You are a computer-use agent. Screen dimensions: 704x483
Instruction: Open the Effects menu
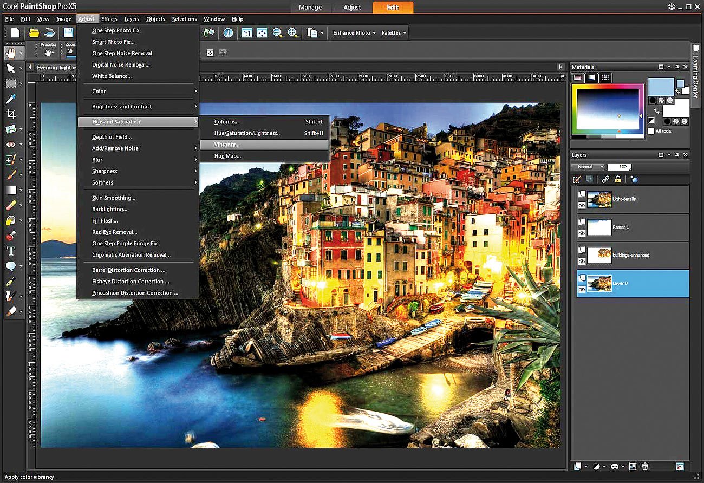pos(109,19)
